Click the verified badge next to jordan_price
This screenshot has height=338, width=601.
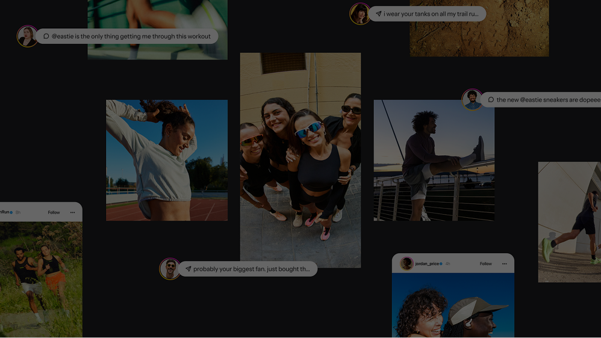point(441,264)
